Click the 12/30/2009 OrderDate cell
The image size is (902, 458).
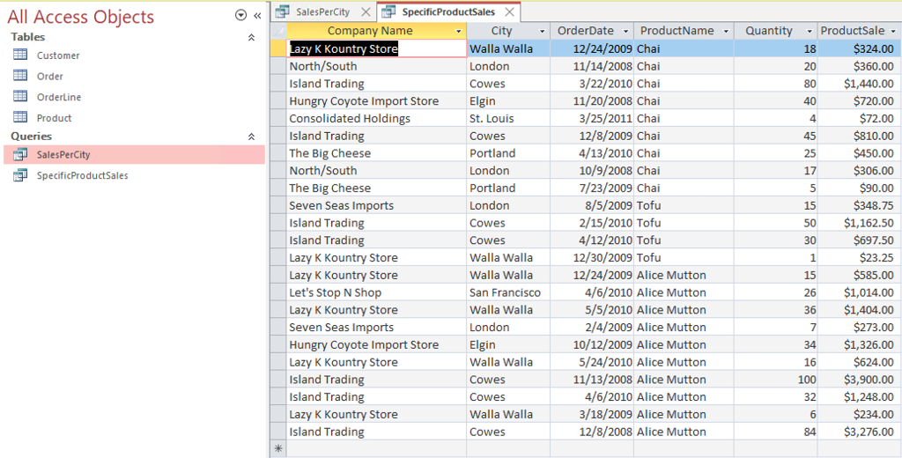coord(592,258)
